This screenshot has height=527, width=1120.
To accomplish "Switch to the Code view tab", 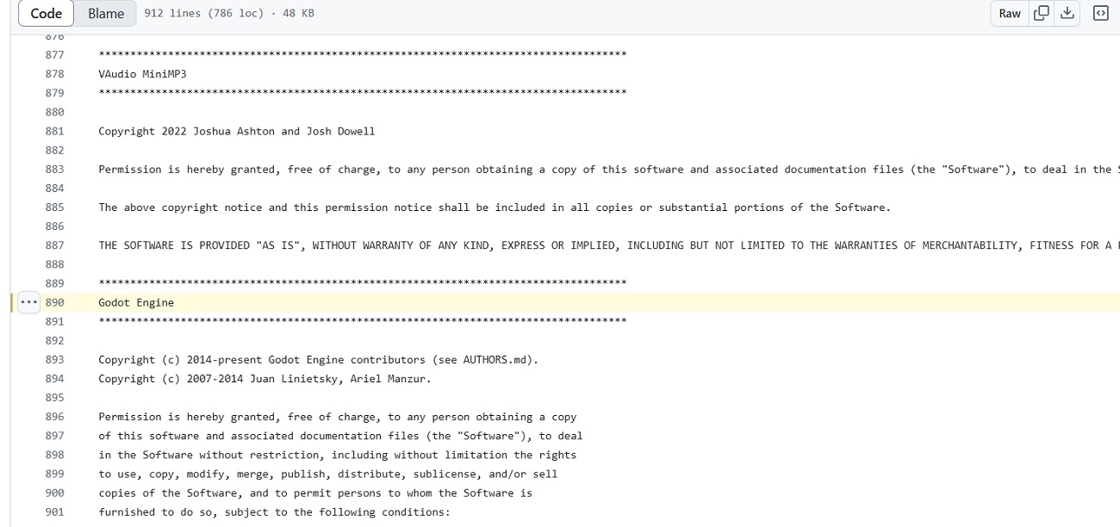I will coord(46,13).
